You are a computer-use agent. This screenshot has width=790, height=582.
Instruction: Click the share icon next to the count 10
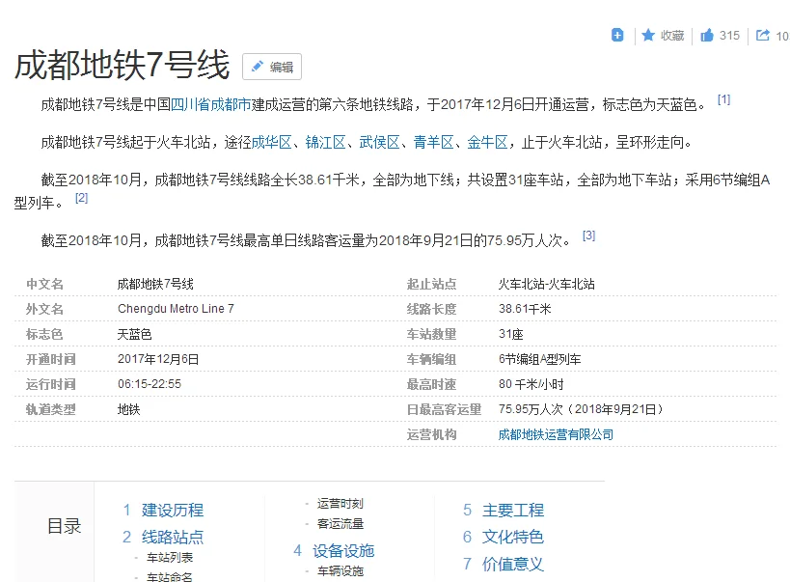[x=761, y=35]
